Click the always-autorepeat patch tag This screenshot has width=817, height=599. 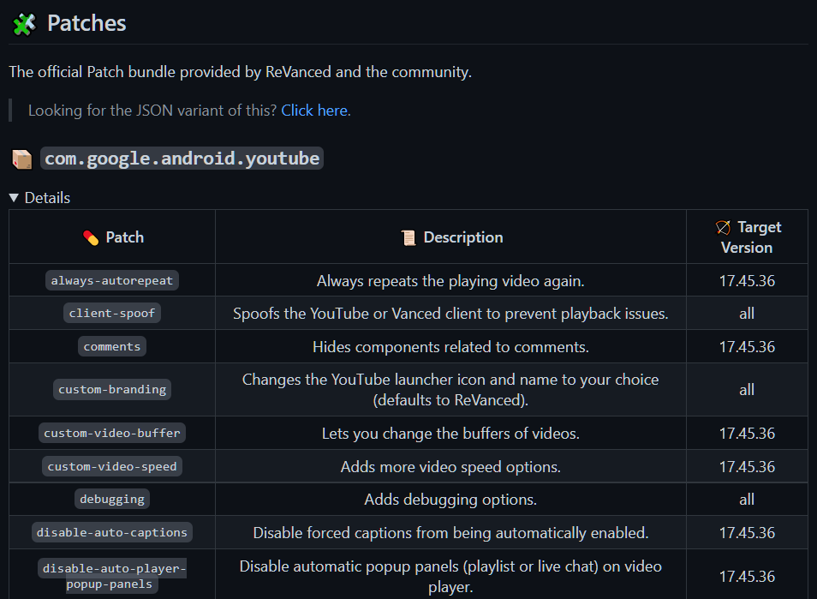coord(112,280)
